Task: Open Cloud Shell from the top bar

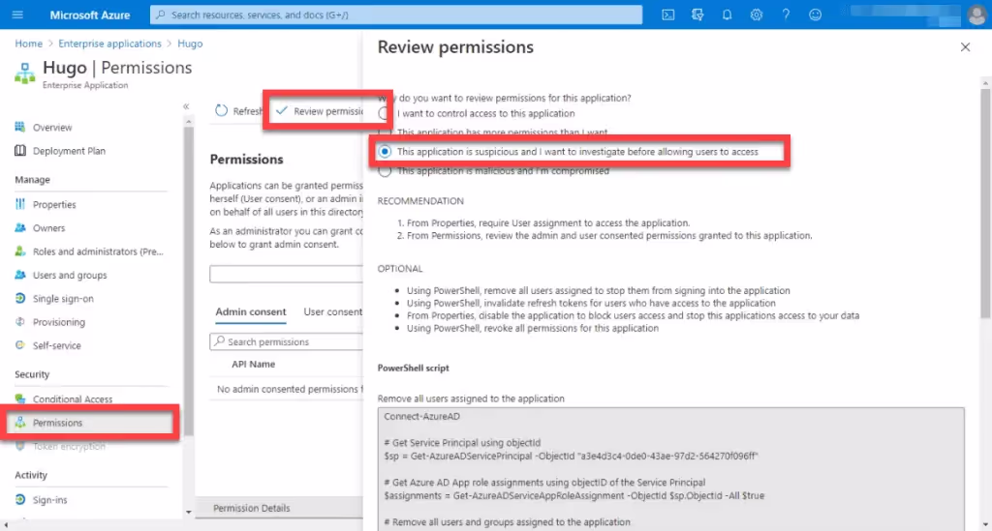Action: (668, 15)
